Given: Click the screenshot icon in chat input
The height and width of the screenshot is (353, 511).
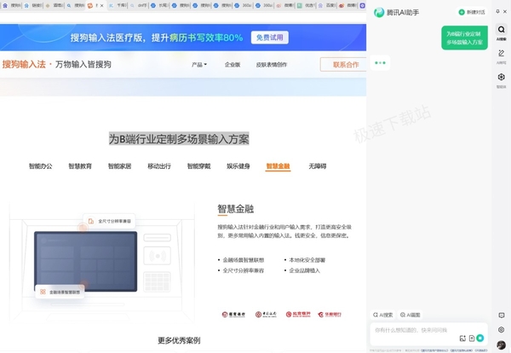Looking at the screenshot, I should tap(462, 339).
